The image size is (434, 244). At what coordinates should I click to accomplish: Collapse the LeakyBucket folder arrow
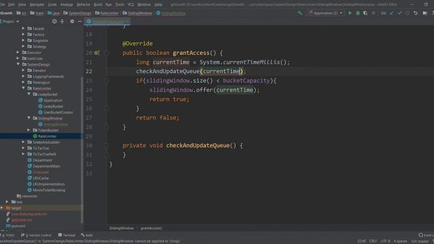[28, 94]
